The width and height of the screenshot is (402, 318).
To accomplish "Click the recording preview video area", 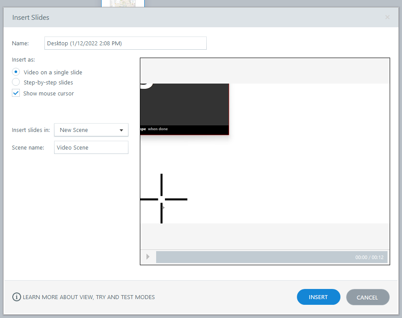I will coord(265,154).
